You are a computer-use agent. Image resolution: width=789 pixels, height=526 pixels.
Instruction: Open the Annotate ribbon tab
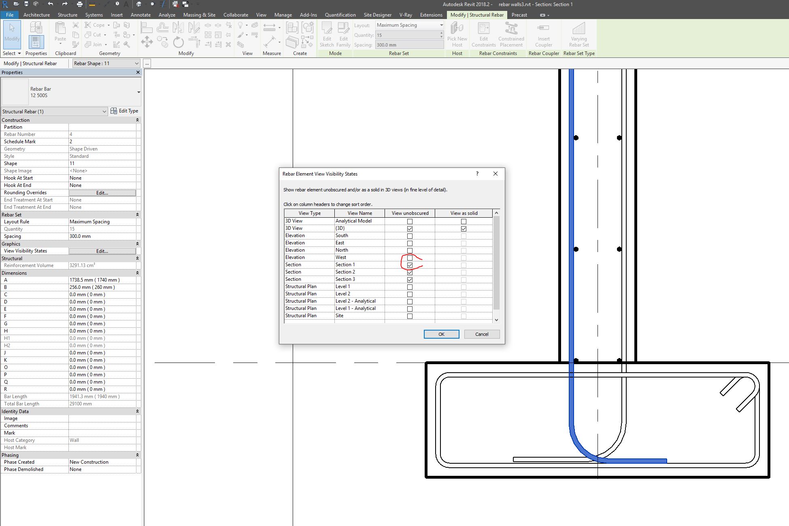(140, 15)
